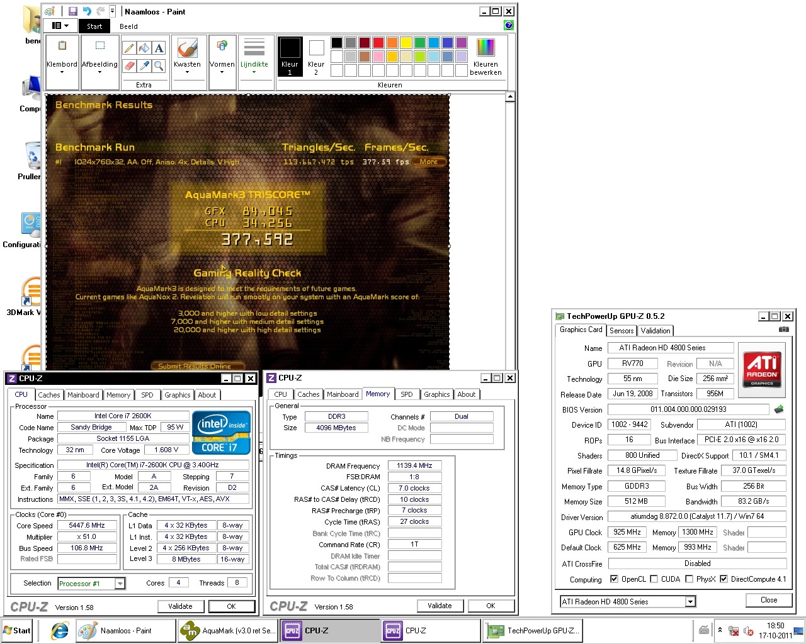Enable the CUDA checkbox
Screen dimensions: 806x644
point(654,579)
